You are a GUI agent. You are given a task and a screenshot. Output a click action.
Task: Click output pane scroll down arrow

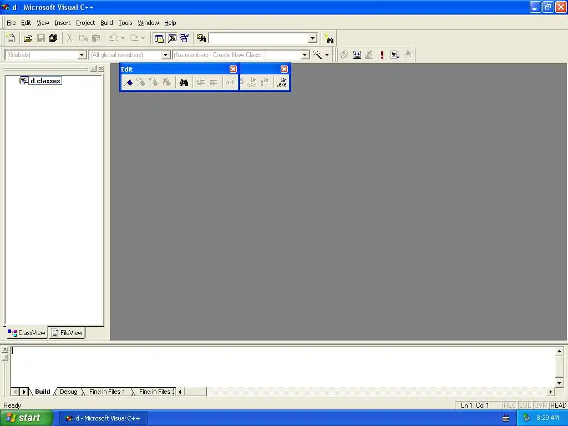[559, 383]
